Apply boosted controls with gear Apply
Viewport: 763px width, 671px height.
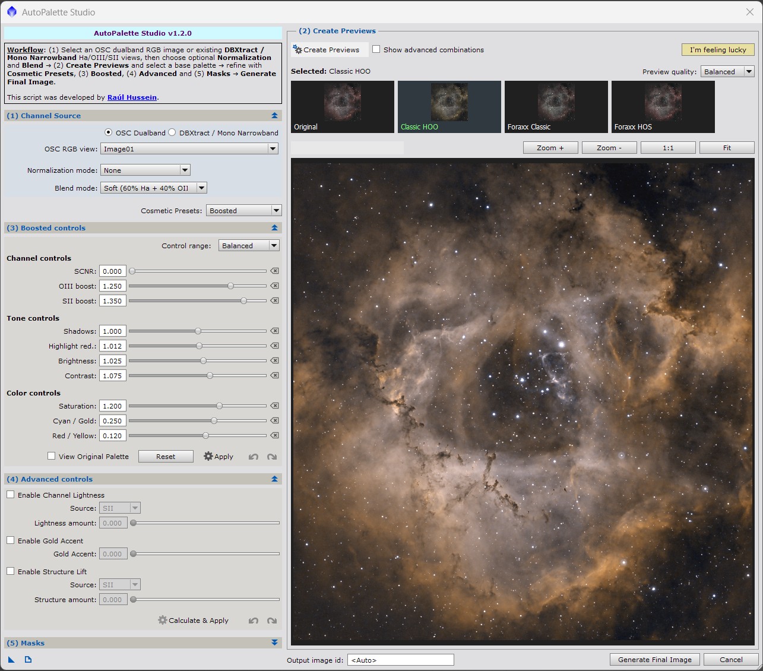(219, 457)
